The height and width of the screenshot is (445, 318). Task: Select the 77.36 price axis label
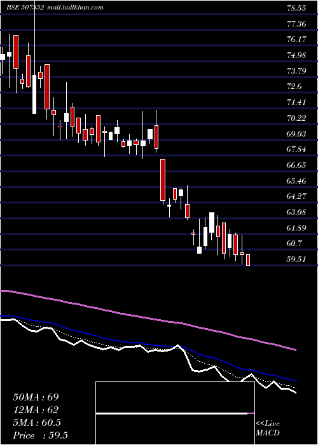click(296, 24)
